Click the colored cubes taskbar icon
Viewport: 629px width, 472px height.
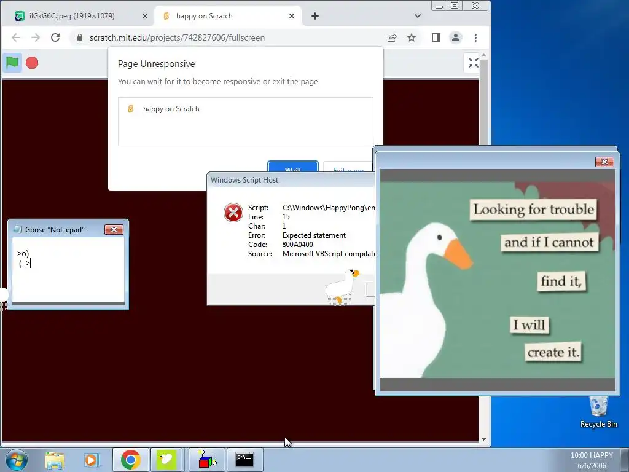(x=206, y=460)
